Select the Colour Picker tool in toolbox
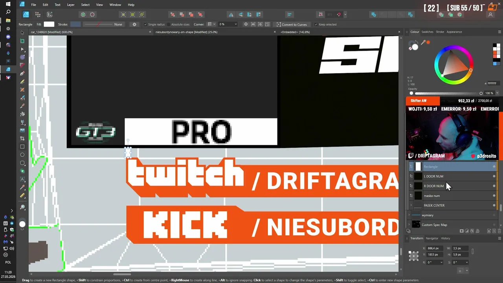This screenshot has height=283, width=503. 22,187
